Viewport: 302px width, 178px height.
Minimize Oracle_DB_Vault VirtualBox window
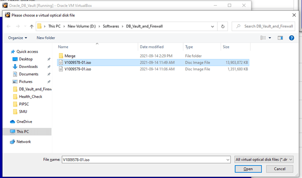point(215,5)
